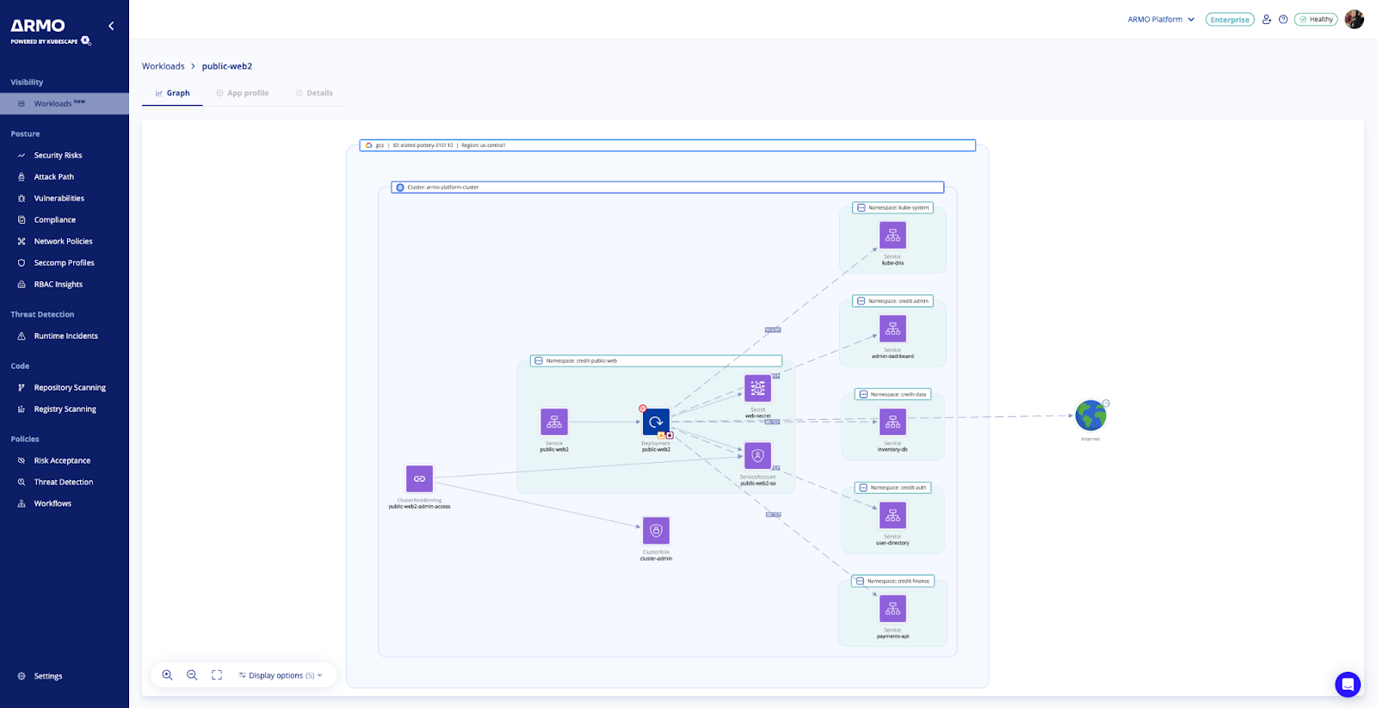This screenshot has height=708, width=1377.
Task: Zoom out of the graph
Action: [x=192, y=675]
